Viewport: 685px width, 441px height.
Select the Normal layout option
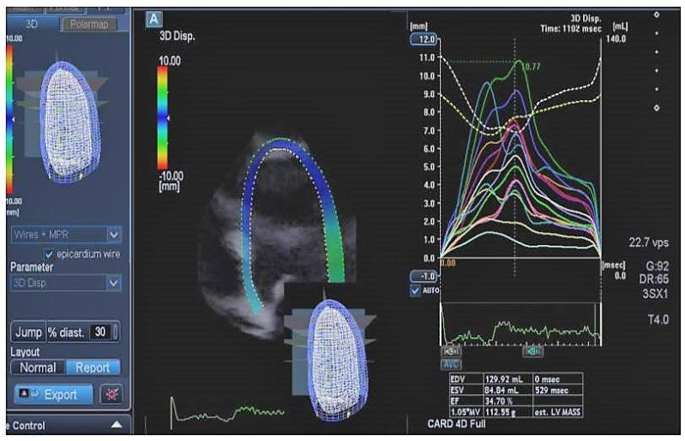(x=38, y=367)
